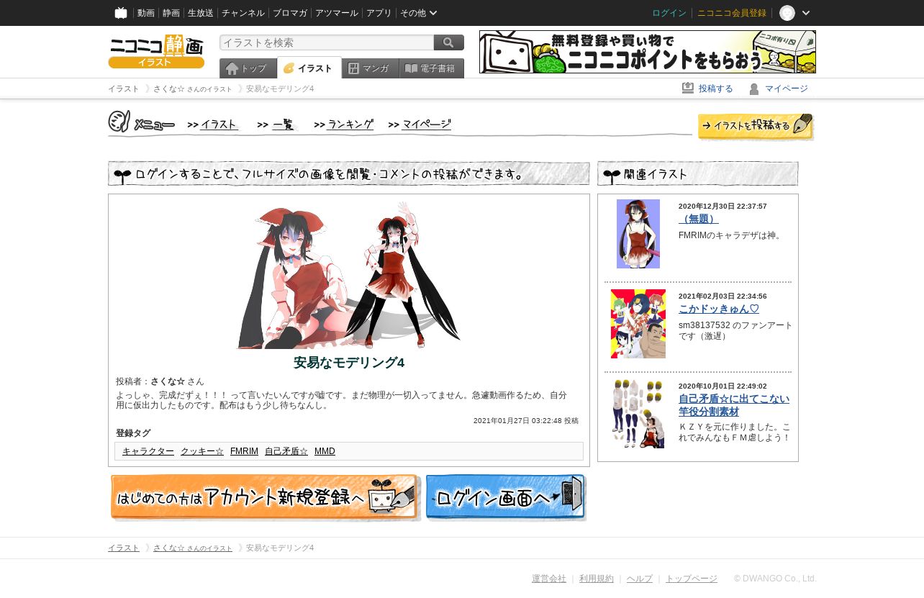
Task: Click 自己矛盾☆に出てこない竿役分割素材 link
Action: coord(734,405)
